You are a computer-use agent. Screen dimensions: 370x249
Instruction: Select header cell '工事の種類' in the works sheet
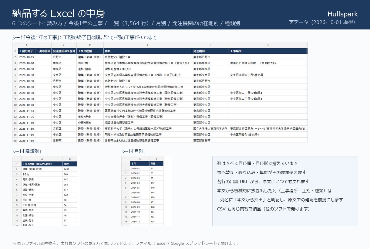90,51
